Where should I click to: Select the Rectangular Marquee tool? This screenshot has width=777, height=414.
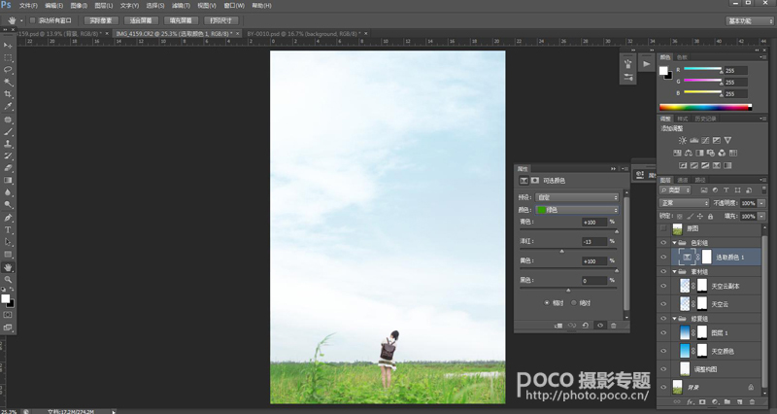(8, 58)
